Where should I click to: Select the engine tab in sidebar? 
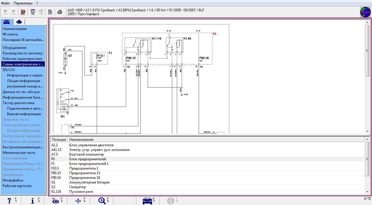(19, 22)
